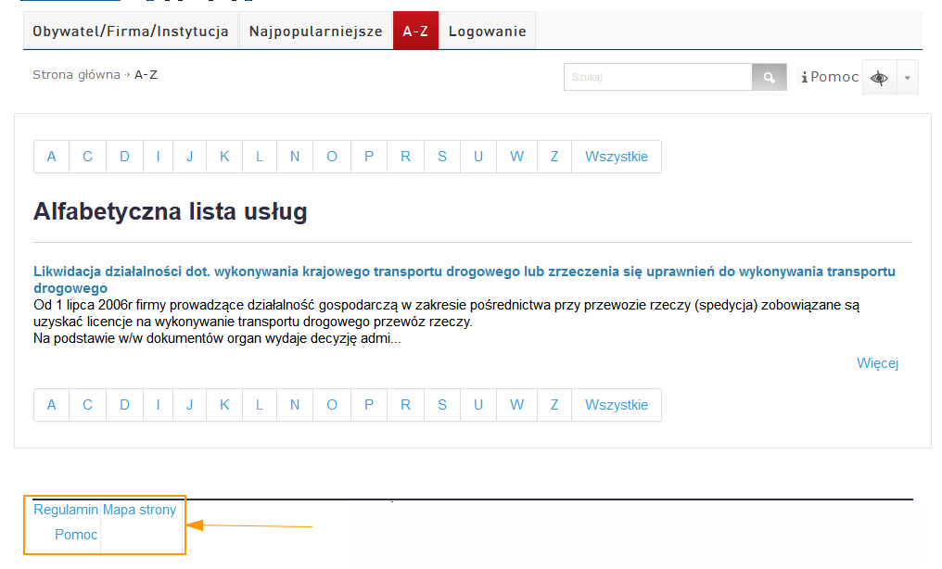This screenshot has width=942, height=569.
Task: Click the Strona główna breadcrumb link
Action: 76,75
